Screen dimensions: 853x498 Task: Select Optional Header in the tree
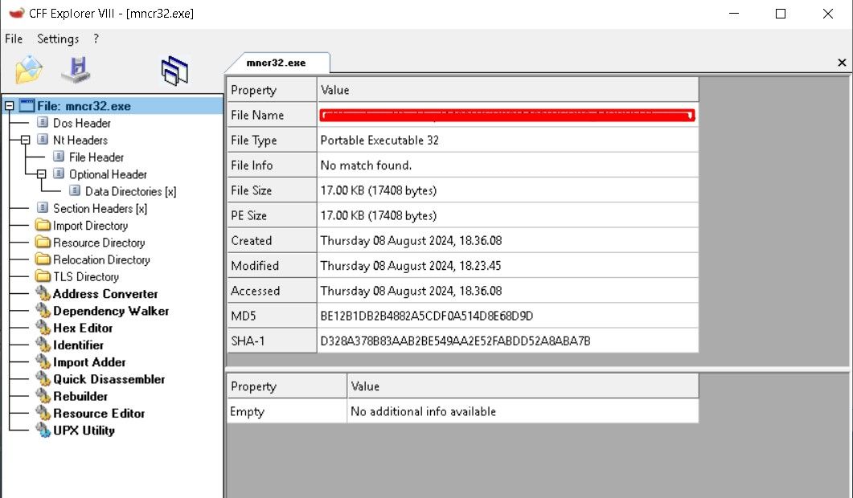point(108,174)
